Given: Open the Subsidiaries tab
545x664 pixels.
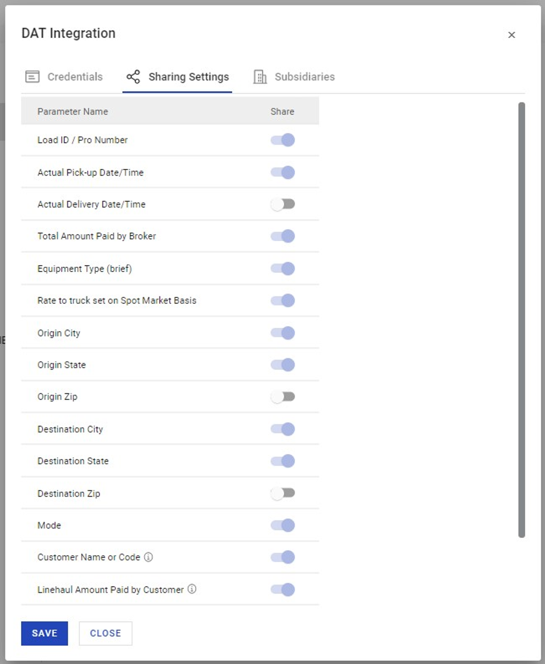Looking at the screenshot, I should click(294, 77).
